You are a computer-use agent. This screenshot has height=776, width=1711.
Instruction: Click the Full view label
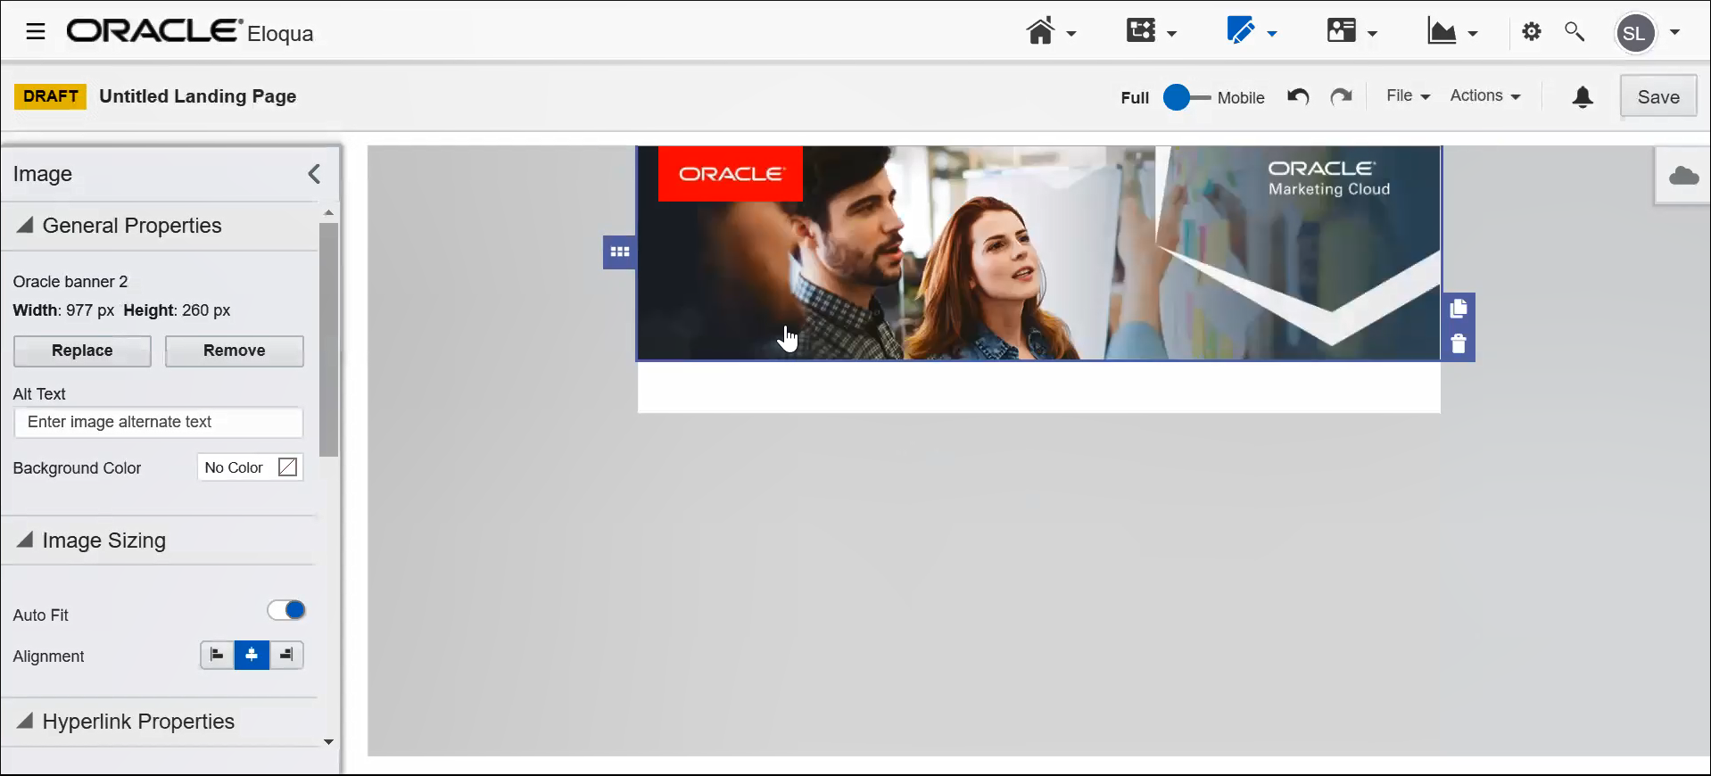(x=1135, y=98)
